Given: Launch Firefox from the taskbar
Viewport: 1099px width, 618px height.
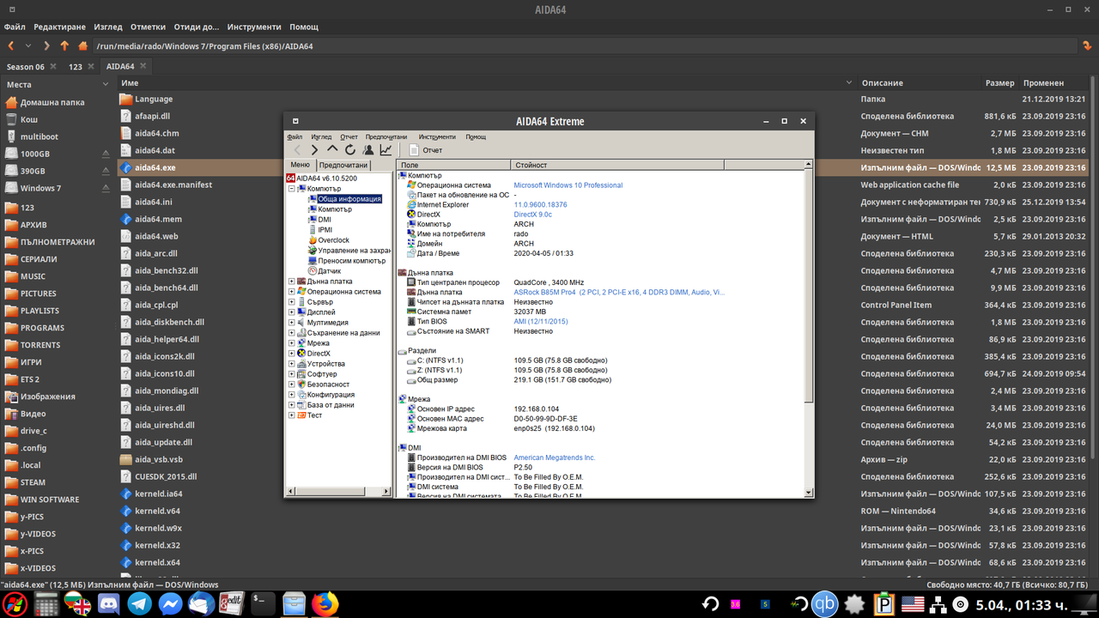Looking at the screenshot, I should coord(325,603).
